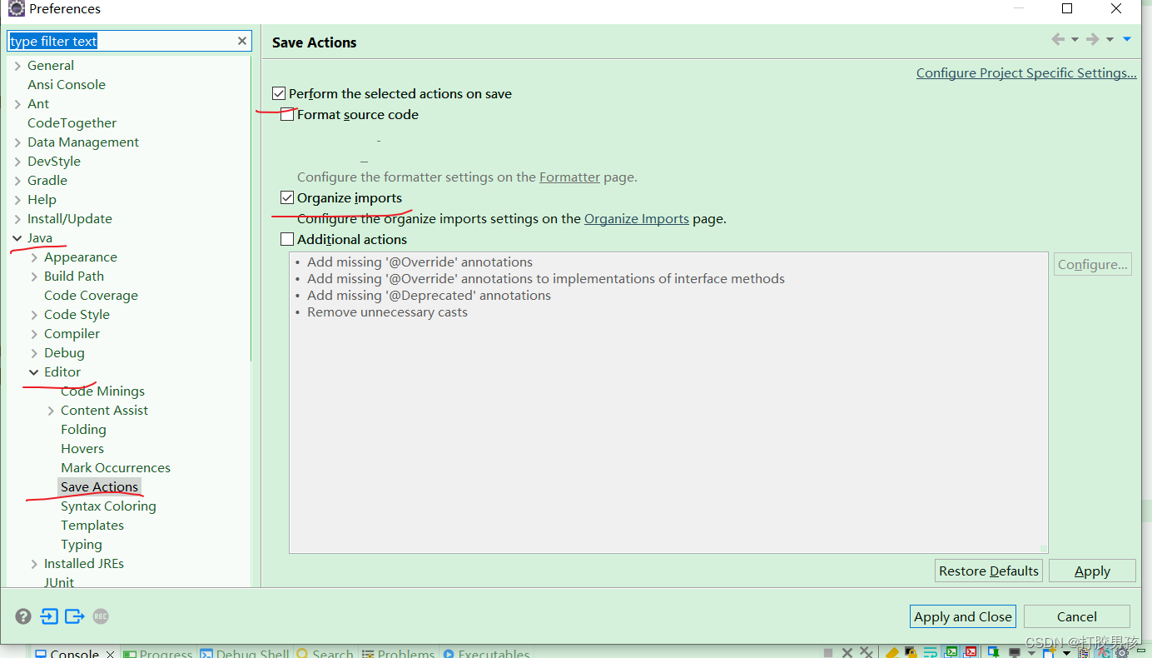Viewport: 1152px width, 658px height.
Task: Open the blue view menu dropdown
Action: point(1127,39)
